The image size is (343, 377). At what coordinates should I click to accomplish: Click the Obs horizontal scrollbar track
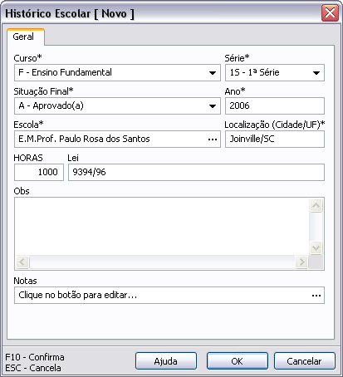point(162,262)
